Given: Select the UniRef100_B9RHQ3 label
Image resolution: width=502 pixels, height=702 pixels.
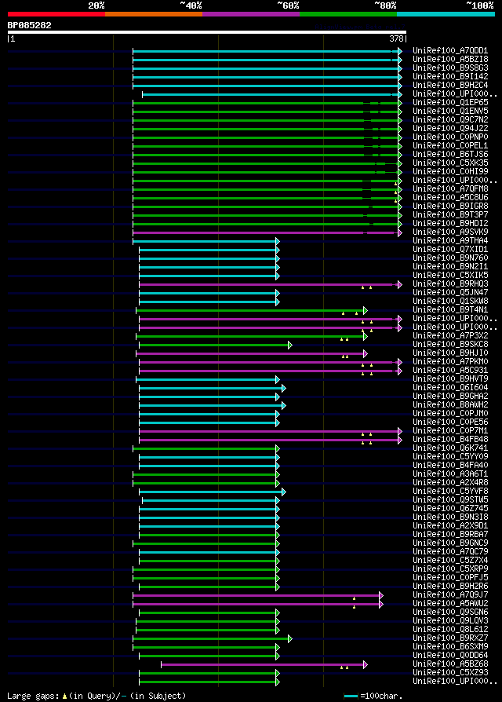Looking at the screenshot, I should pos(450,285).
